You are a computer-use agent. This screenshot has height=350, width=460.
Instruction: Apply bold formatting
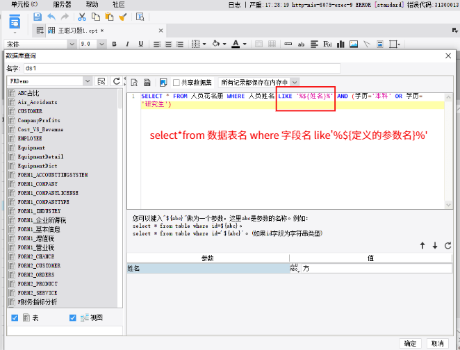point(114,44)
